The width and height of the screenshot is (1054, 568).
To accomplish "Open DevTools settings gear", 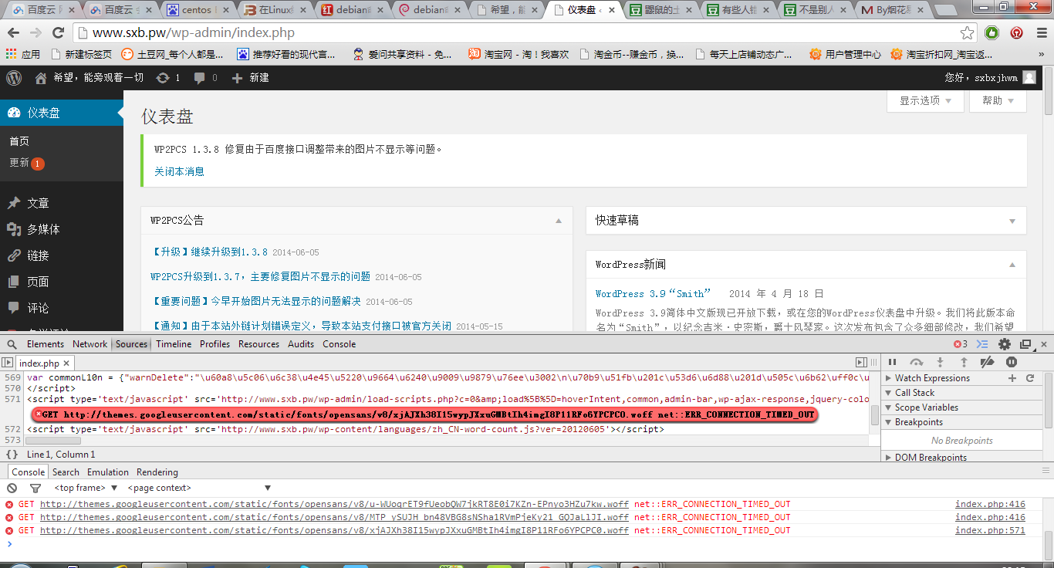I will click(1004, 344).
